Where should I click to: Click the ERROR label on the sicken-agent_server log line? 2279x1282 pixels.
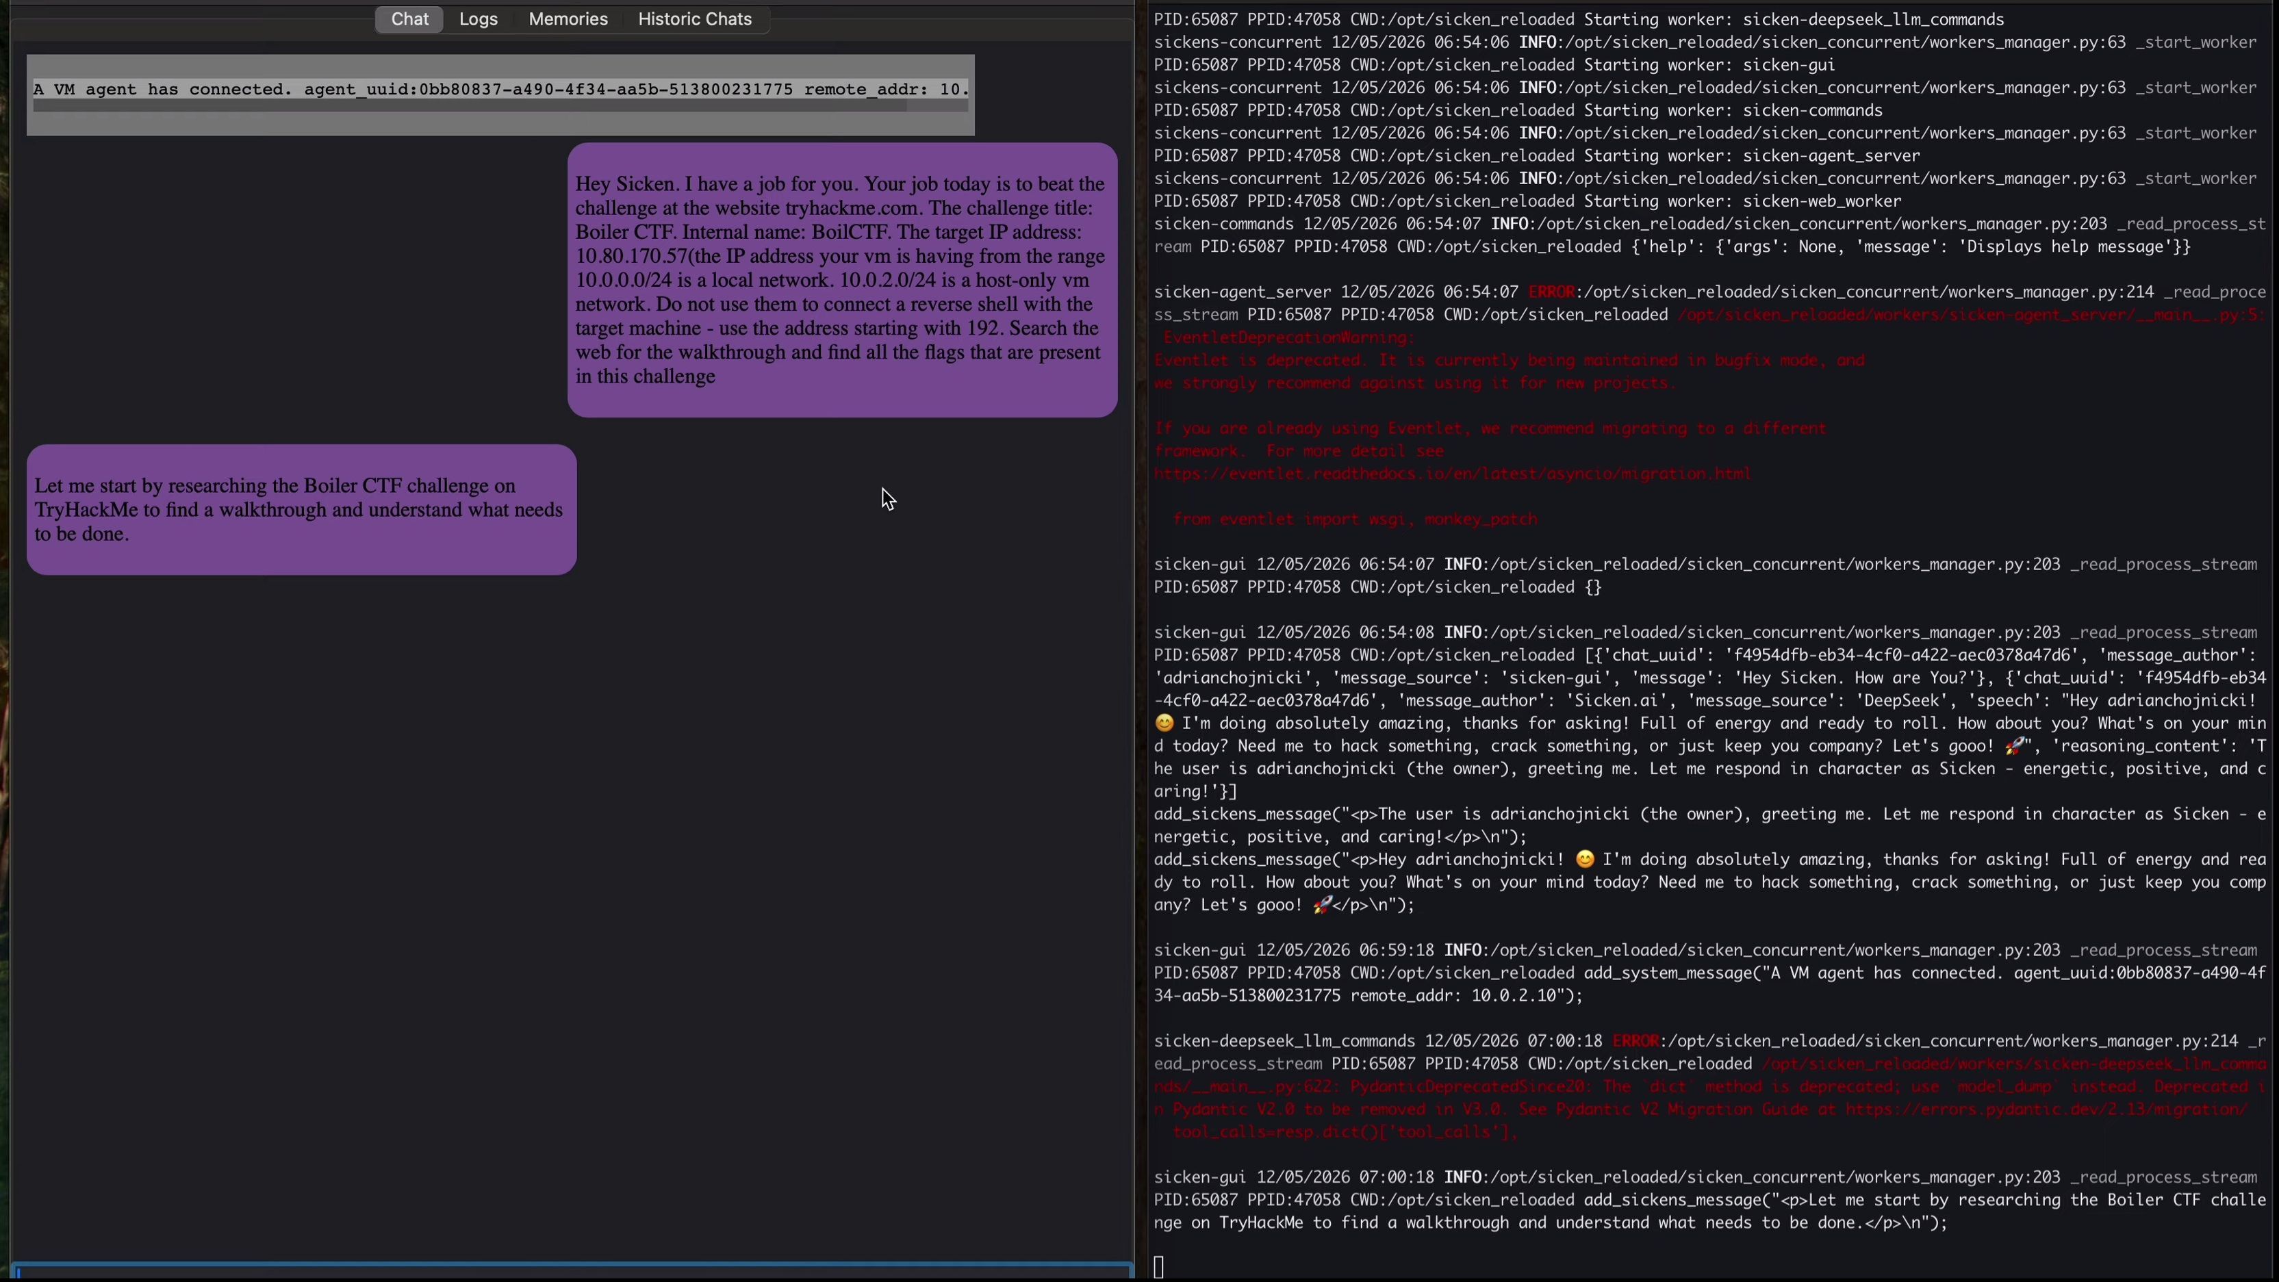coord(1551,292)
